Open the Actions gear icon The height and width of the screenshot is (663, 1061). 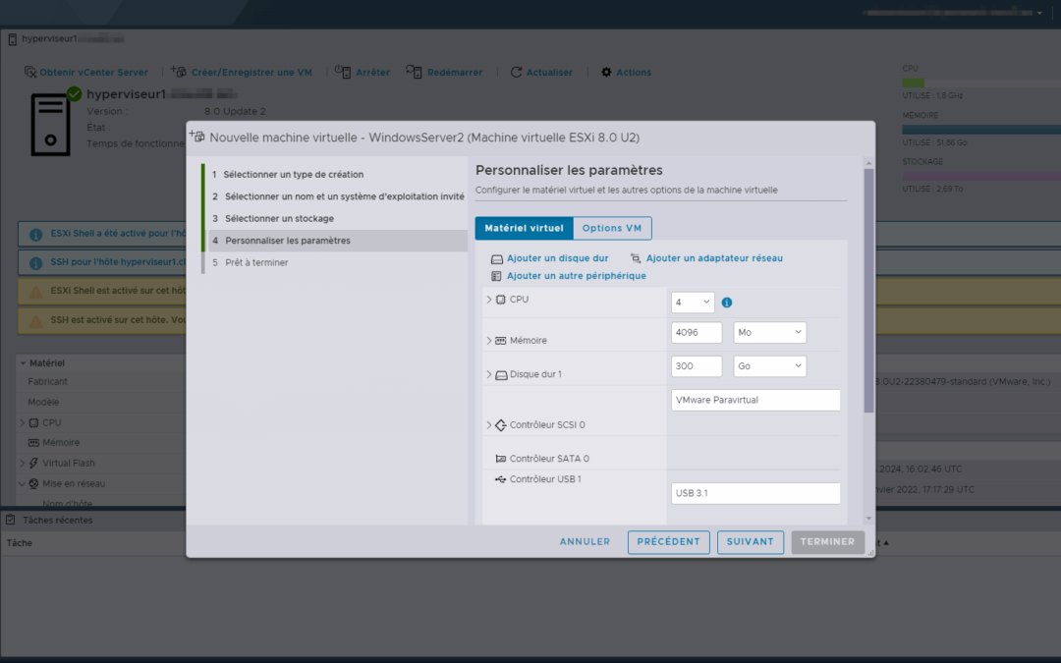point(606,72)
